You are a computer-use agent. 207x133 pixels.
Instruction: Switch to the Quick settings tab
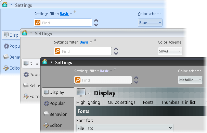click(121, 102)
